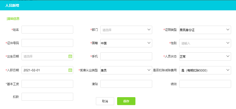Open the 出生日期 calendar icon
The width and height of the screenshot is (236, 109).
pyautogui.click(x=70, y=56)
